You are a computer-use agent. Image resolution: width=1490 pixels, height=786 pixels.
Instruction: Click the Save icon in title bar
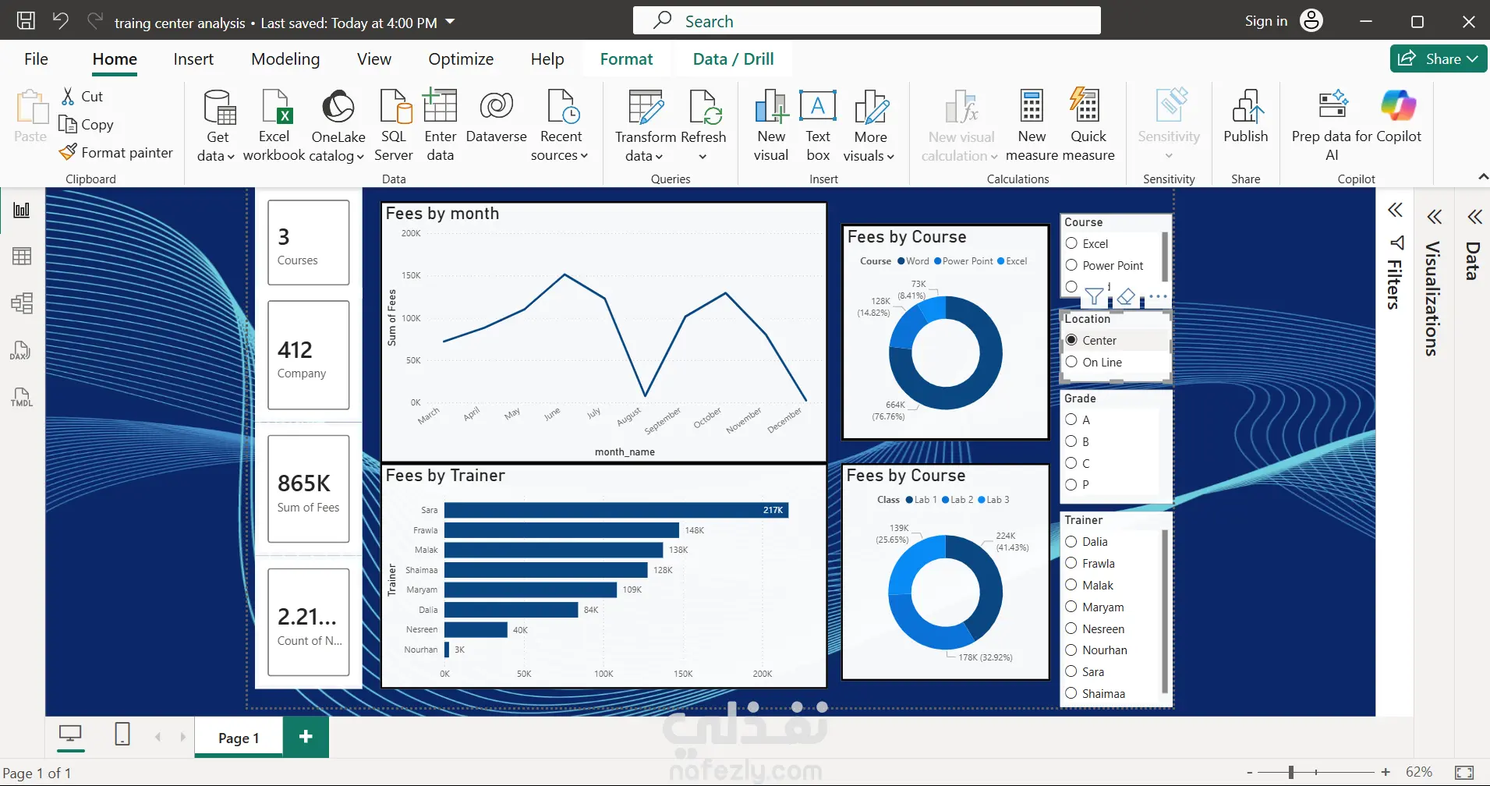tap(26, 21)
